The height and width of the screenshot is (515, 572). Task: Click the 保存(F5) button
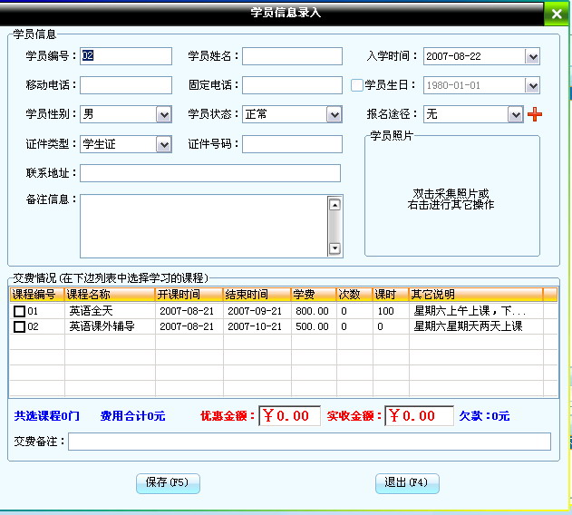(167, 482)
